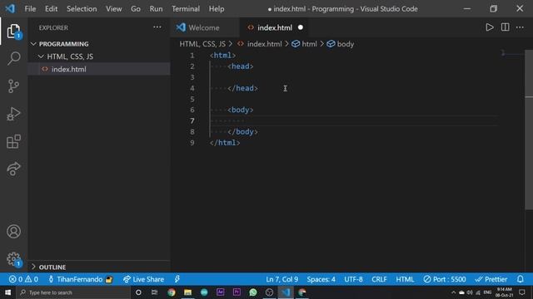Click index.html in the breadcrumb
533x299 pixels.
(x=265, y=44)
